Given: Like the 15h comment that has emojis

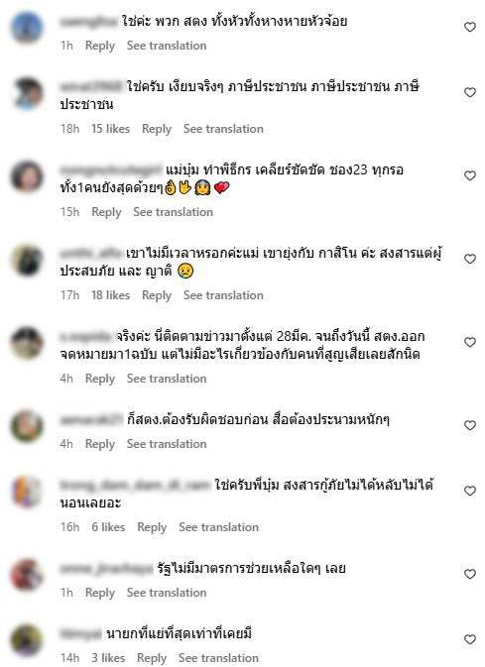Looking at the screenshot, I should click(470, 175).
